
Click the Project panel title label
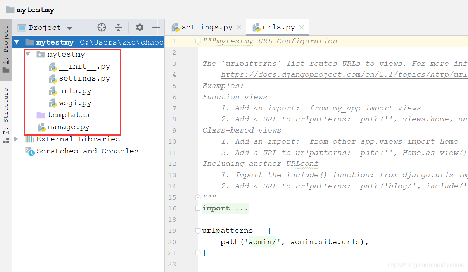pos(45,28)
